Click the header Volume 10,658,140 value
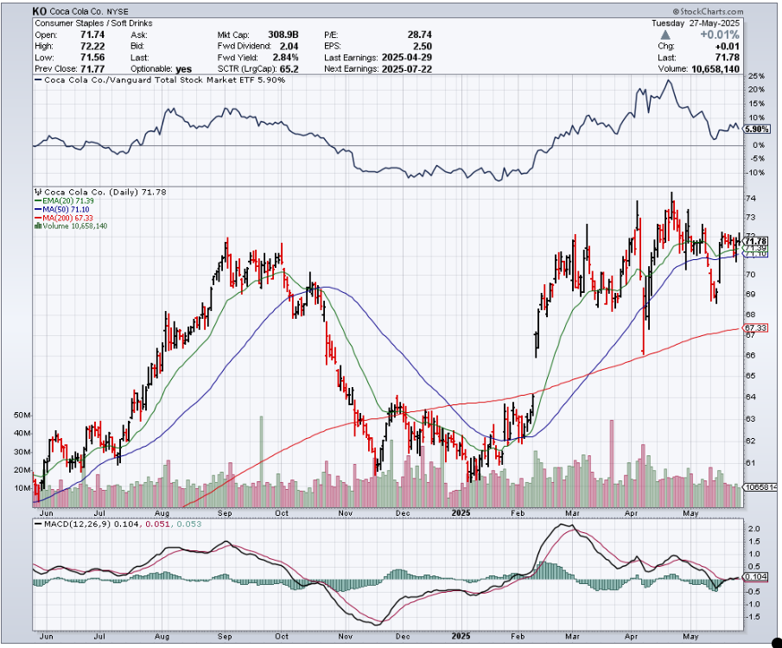Viewport: 782px width, 648px height. click(715, 69)
